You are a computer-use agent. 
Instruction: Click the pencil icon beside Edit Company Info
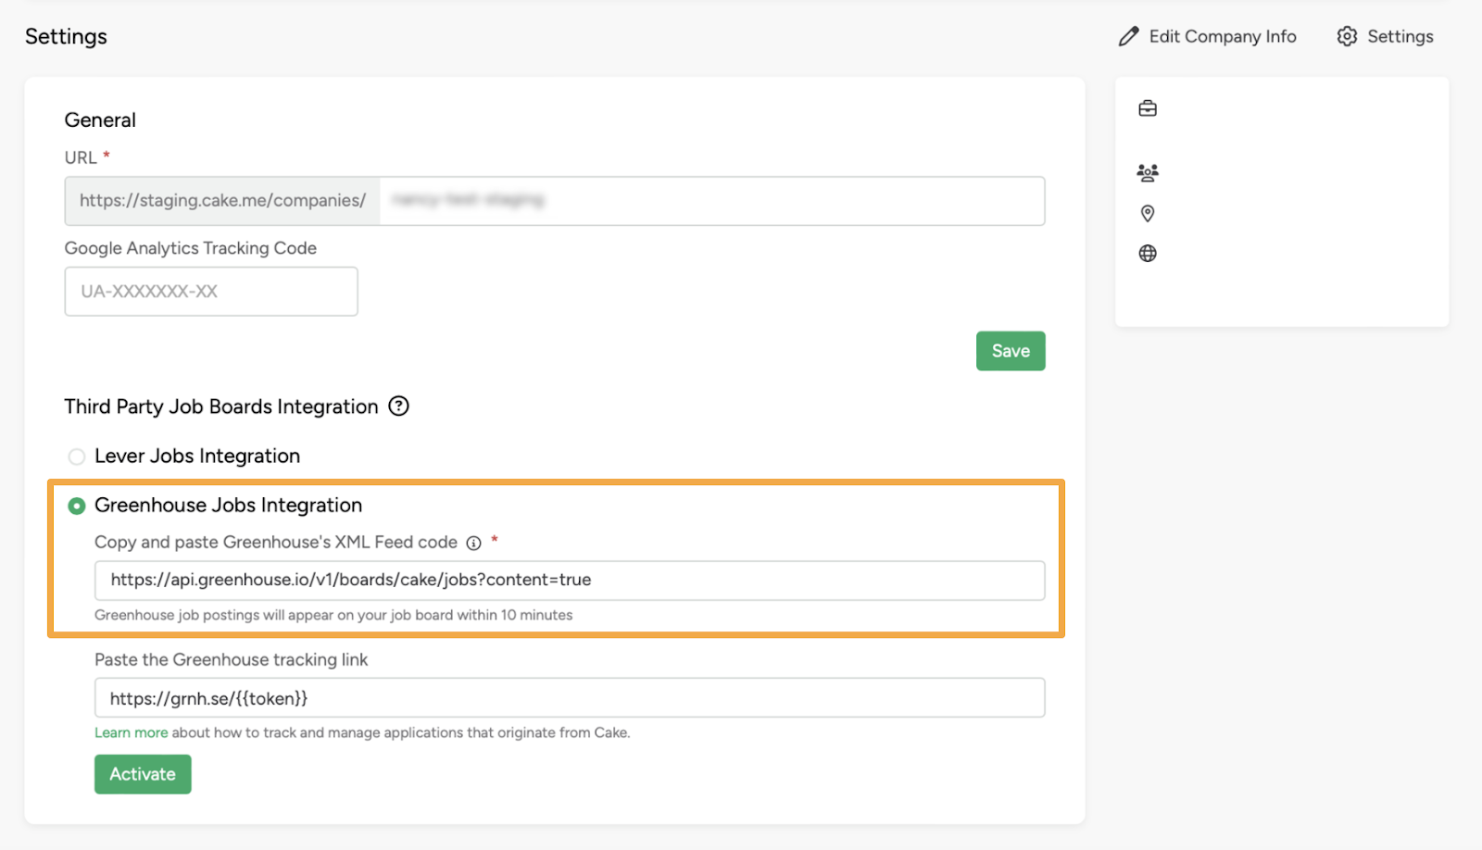click(x=1128, y=37)
